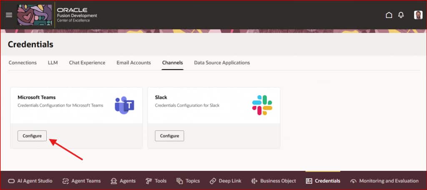
Task: Click the home icon in header
Action: (x=389, y=15)
